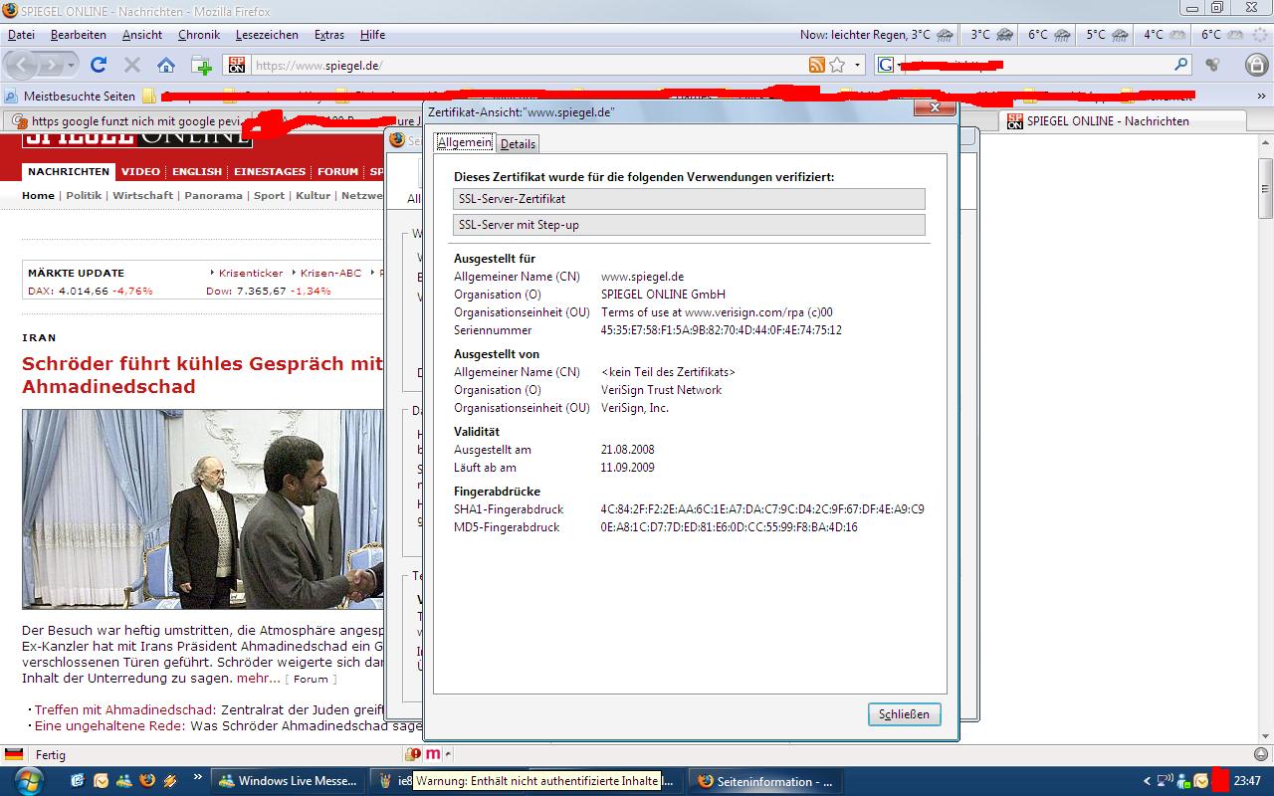Go to the Sport subsection
Viewport: 1274px width, 796px height.
point(269,196)
